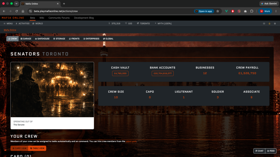This screenshot has height=157, width=280.
Task: Click the cash vault £4,760,000 button
Action: pyautogui.click(x=120, y=73)
